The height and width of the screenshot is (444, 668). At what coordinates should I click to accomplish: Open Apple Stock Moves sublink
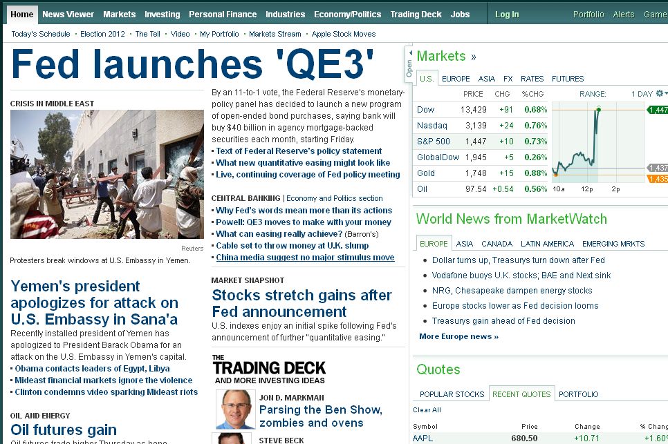344,34
